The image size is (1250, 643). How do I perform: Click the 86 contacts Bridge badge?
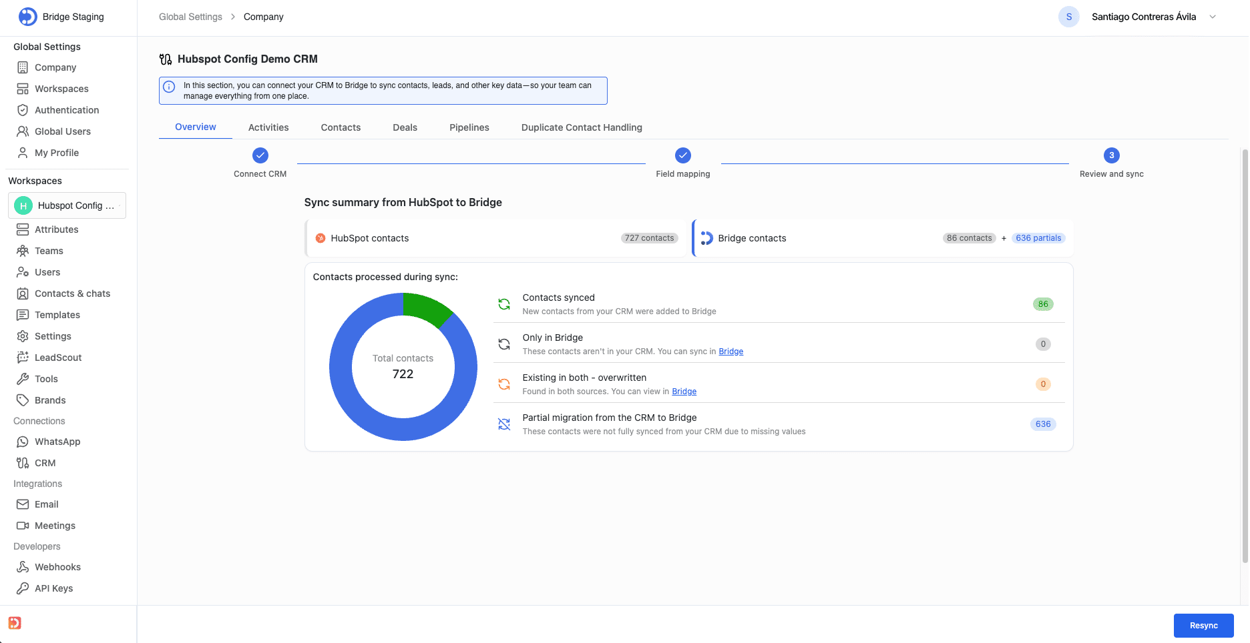970,238
